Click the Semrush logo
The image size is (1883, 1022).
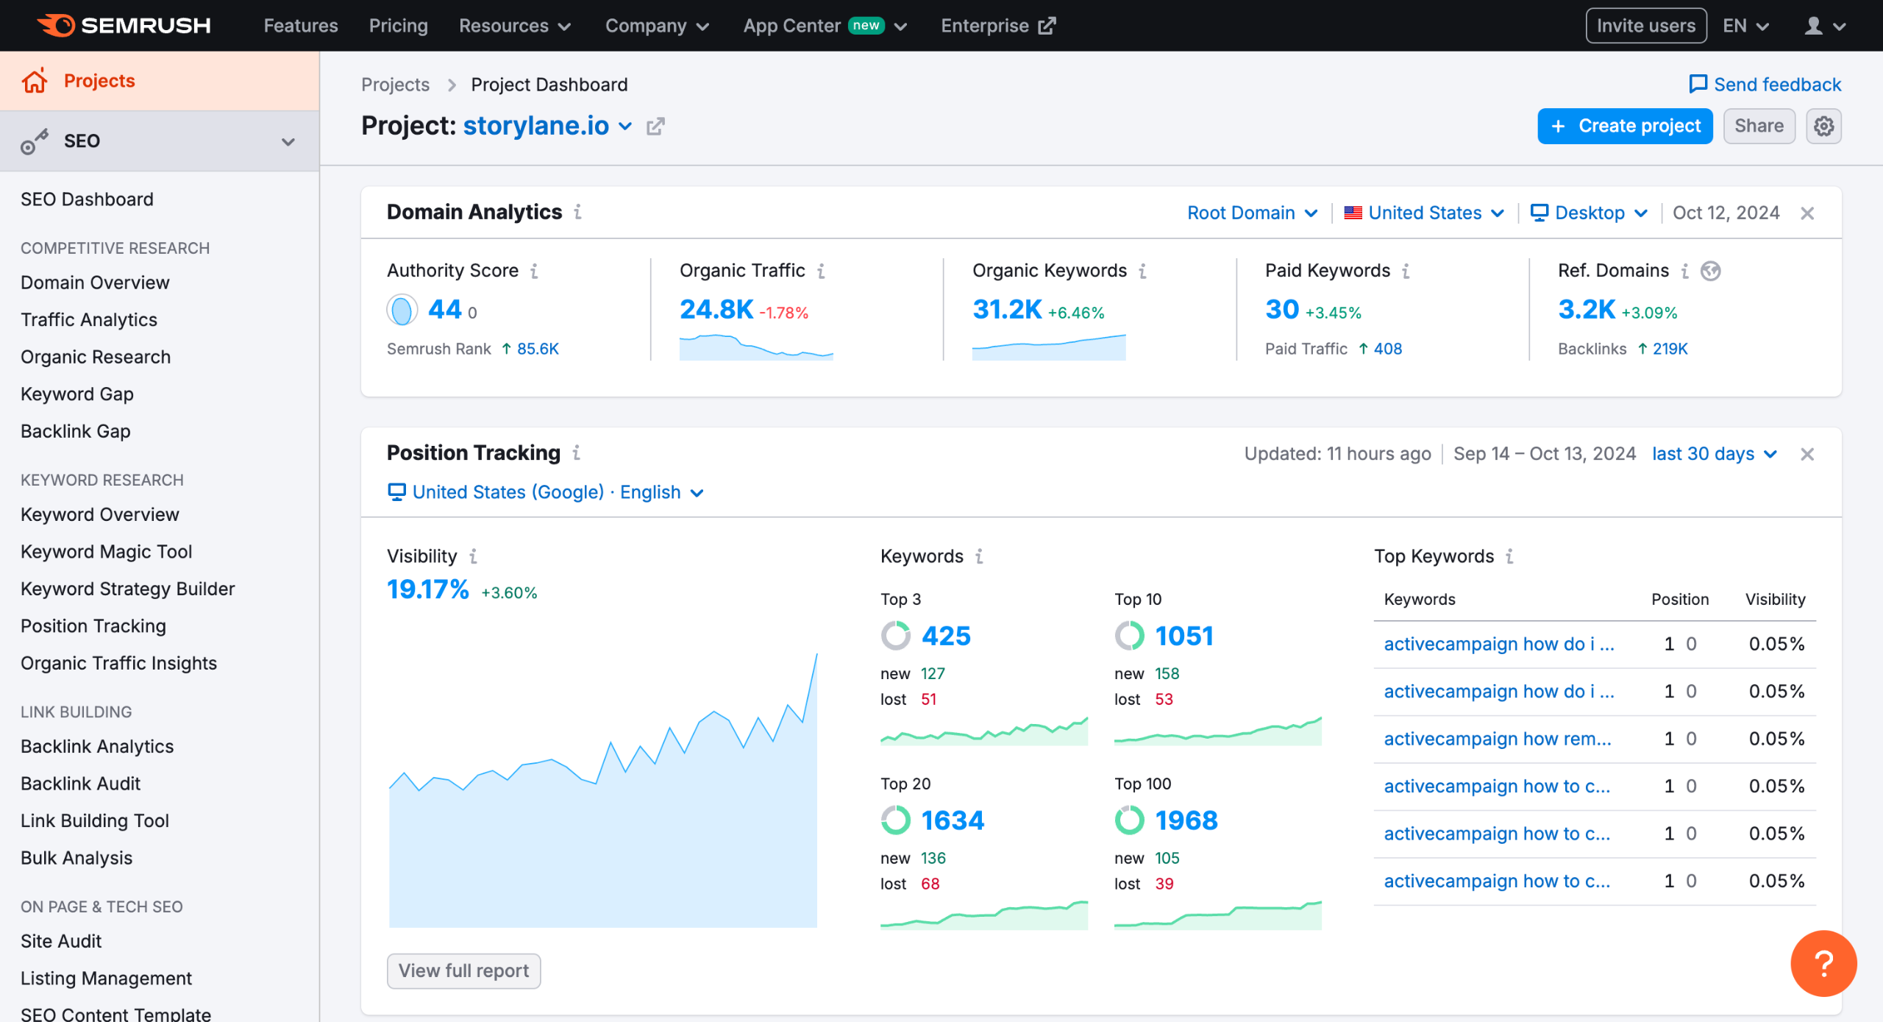(x=124, y=26)
